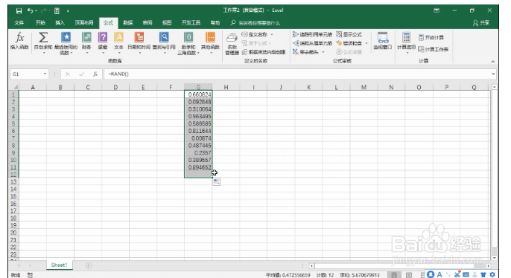The image size is (511, 278).
Task: Open the 日期和时间 functions library
Action: pyautogui.click(x=139, y=42)
